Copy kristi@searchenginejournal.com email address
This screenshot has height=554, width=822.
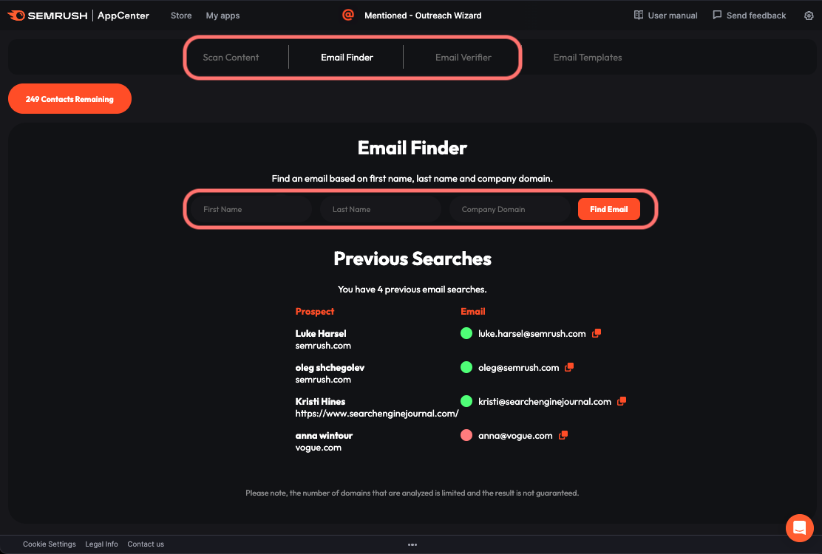click(622, 401)
